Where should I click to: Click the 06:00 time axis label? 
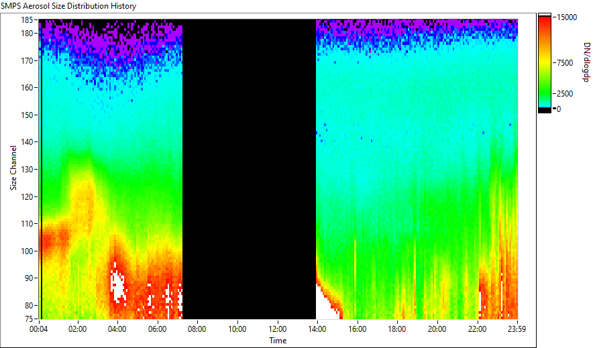158,329
